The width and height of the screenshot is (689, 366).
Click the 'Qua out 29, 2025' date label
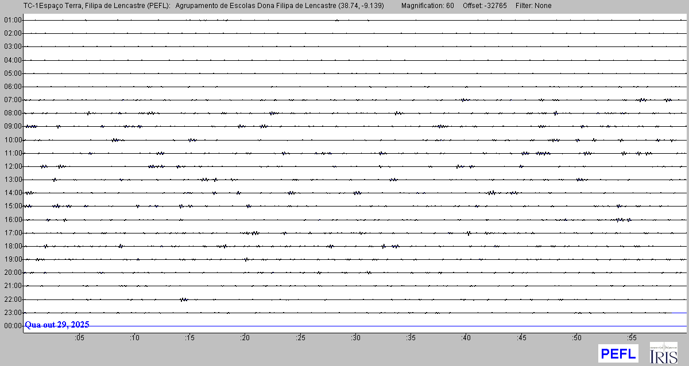pos(57,325)
